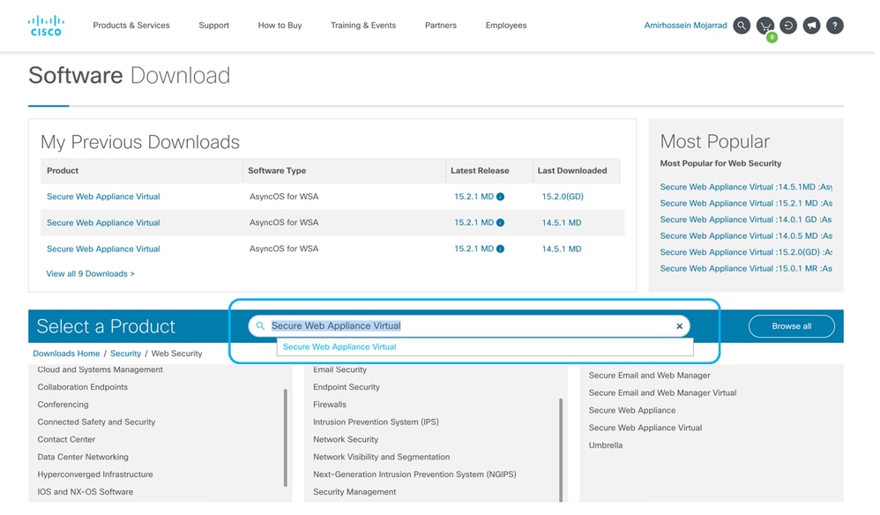Open the Support menu
The height and width of the screenshot is (515, 880).
pos(215,26)
